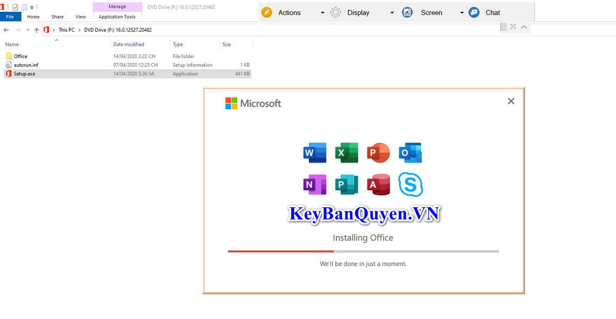Open the Application Tools Manage tab
This screenshot has width=616, height=319.
click(x=117, y=6)
